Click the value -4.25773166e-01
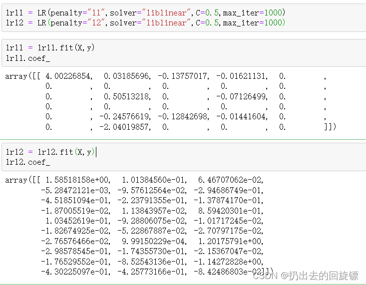The height and width of the screenshot is (285, 366). pyautogui.click(x=151, y=272)
